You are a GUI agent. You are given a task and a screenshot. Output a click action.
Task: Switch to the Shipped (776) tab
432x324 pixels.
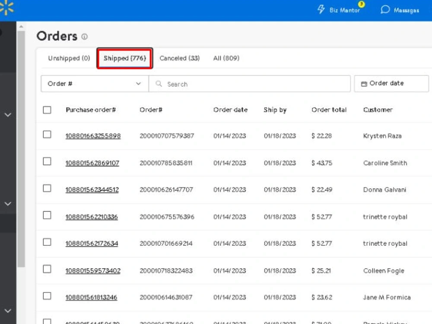pyautogui.click(x=124, y=58)
